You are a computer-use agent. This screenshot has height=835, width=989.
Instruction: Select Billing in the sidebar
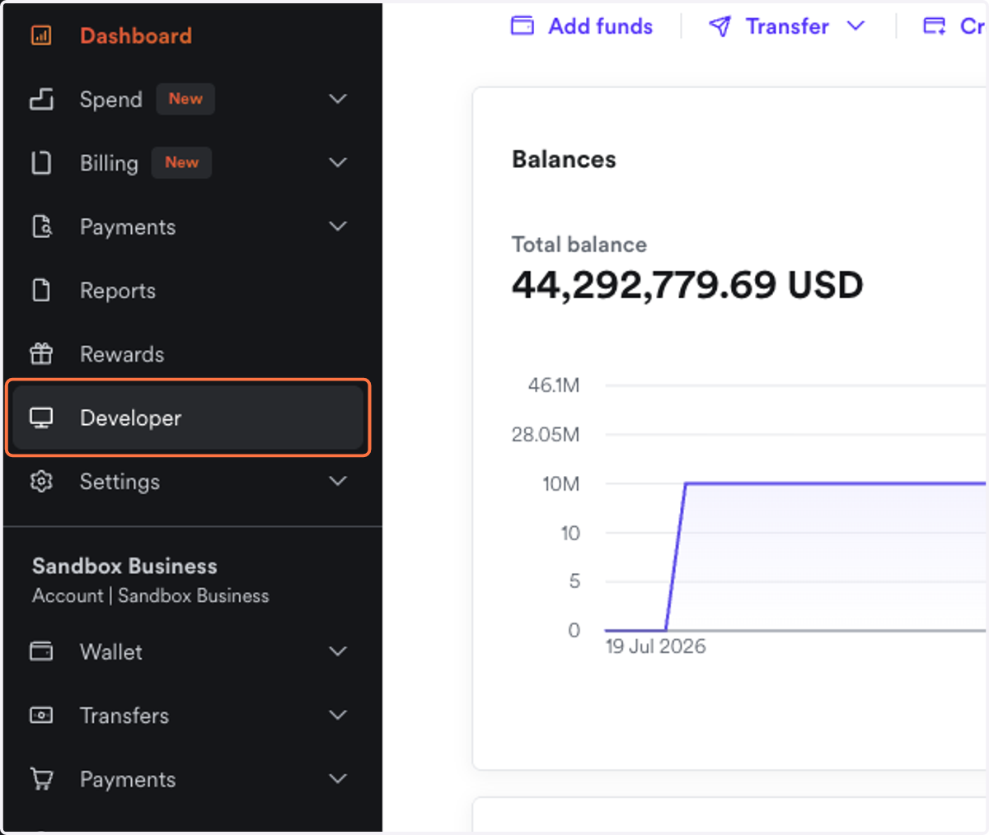click(109, 163)
